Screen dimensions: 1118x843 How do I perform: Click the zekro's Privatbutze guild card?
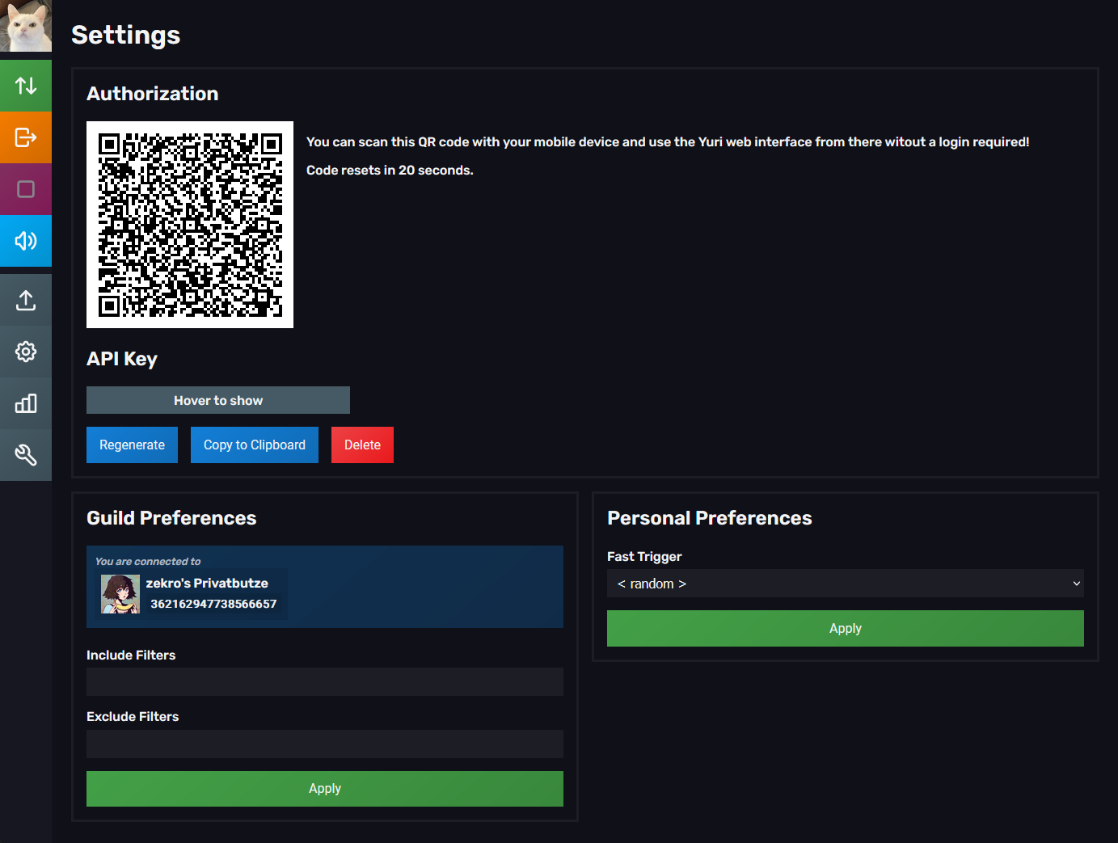click(191, 593)
